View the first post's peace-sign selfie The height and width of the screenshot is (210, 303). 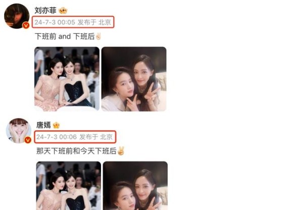coord(134,79)
